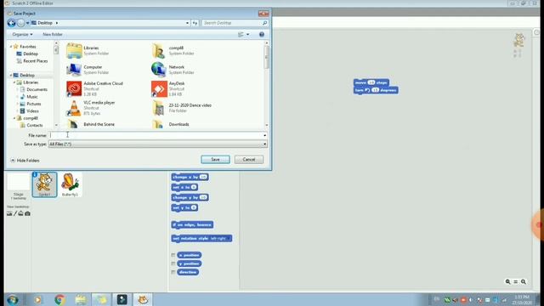Screen dimensions: 544x306
Task: Open the Organize menu
Action: pyautogui.click(x=22, y=34)
